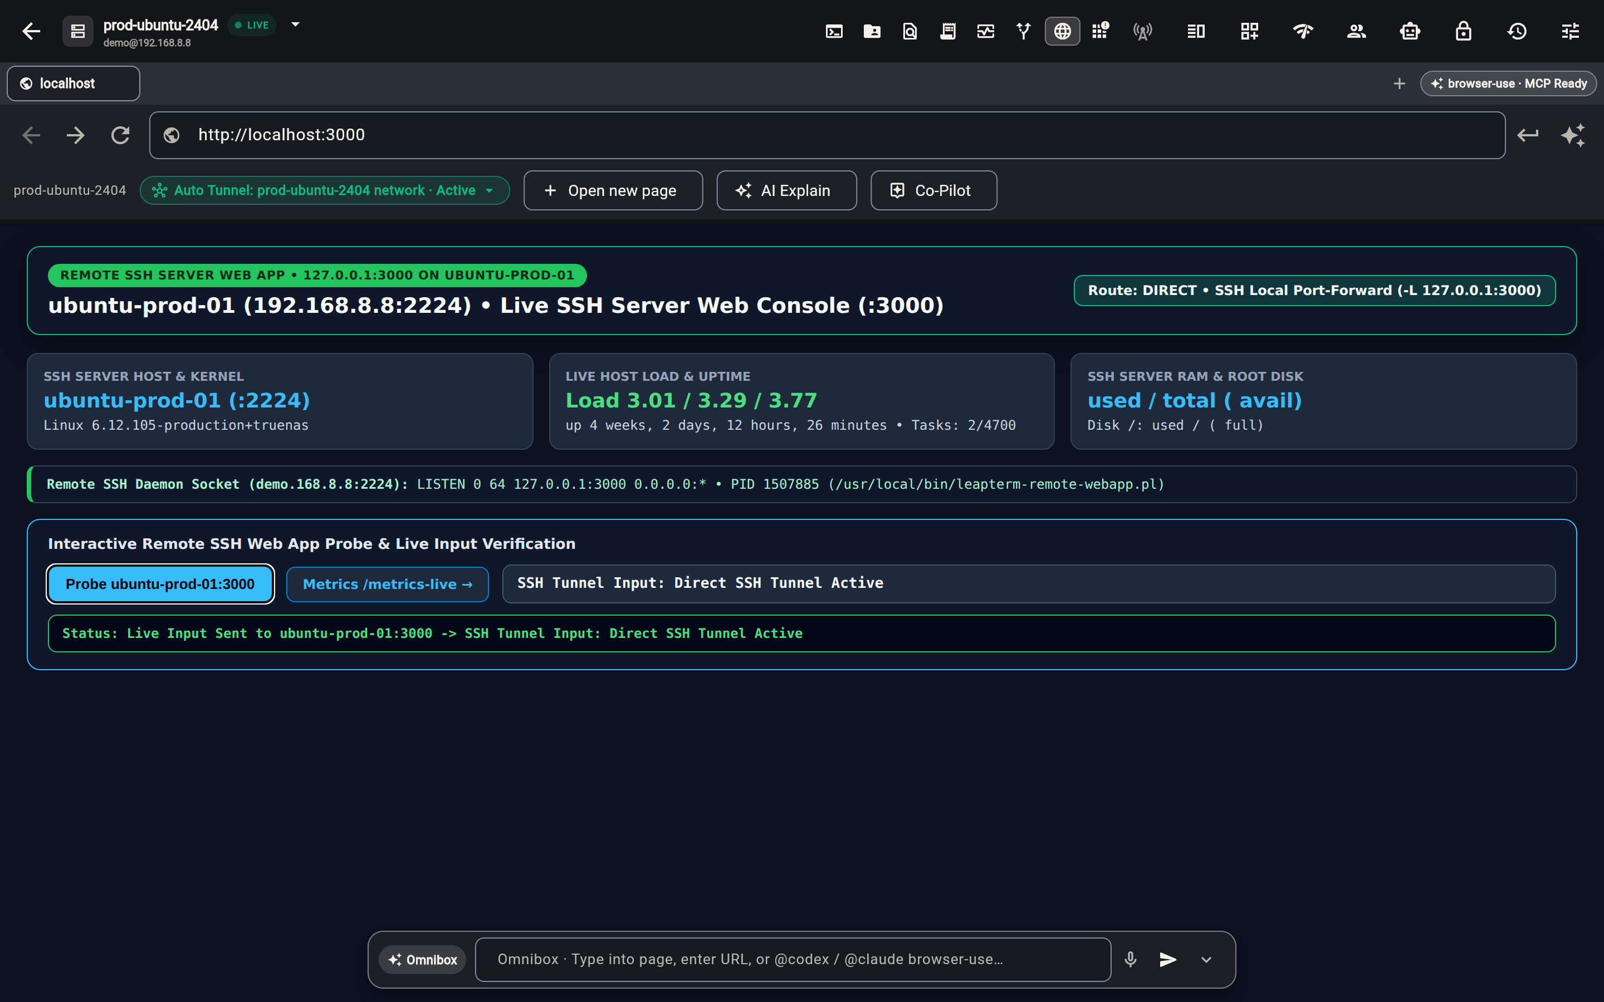Viewport: 1604px width, 1002px height.
Task: Click the ubuntu-prod-01 (:2224) host heading
Action: click(x=177, y=400)
